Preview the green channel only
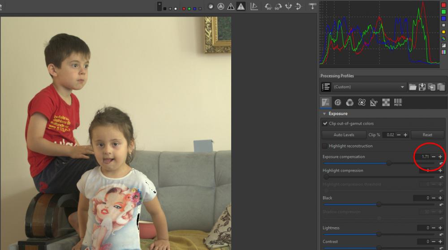448x250 pixels. (x=189, y=9)
